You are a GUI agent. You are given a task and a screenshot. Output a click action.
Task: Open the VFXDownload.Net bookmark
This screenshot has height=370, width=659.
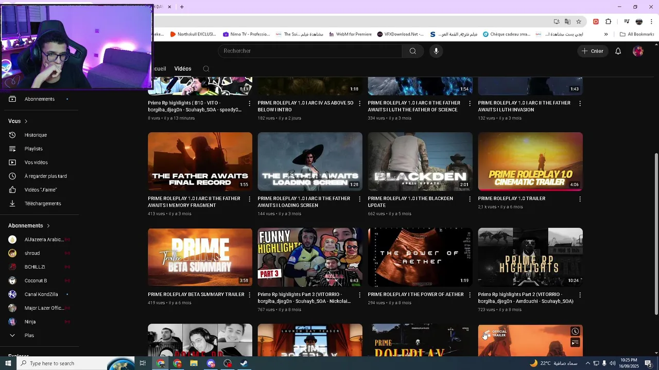[x=400, y=34]
